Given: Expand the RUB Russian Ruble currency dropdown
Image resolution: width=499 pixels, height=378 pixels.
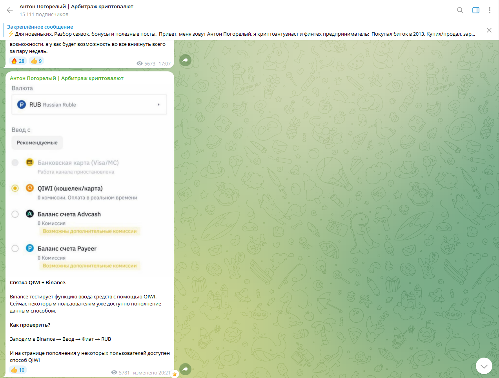Looking at the screenshot, I should coord(89,105).
